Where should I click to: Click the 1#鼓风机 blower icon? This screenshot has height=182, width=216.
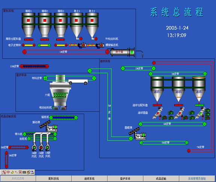tap(47, 147)
